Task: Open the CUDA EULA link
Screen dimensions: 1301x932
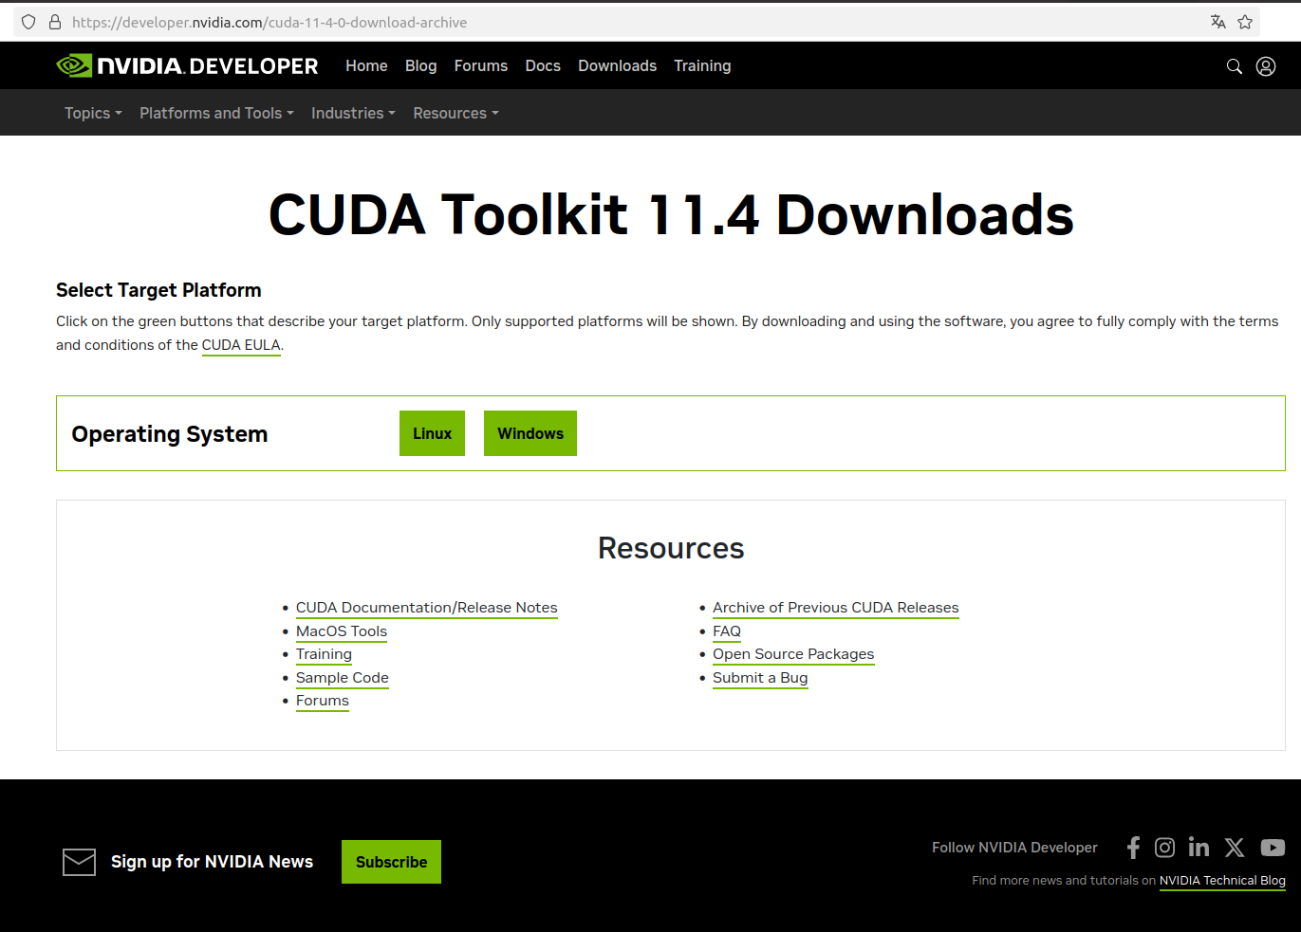Action: pyautogui.click(x=241, y=345)
